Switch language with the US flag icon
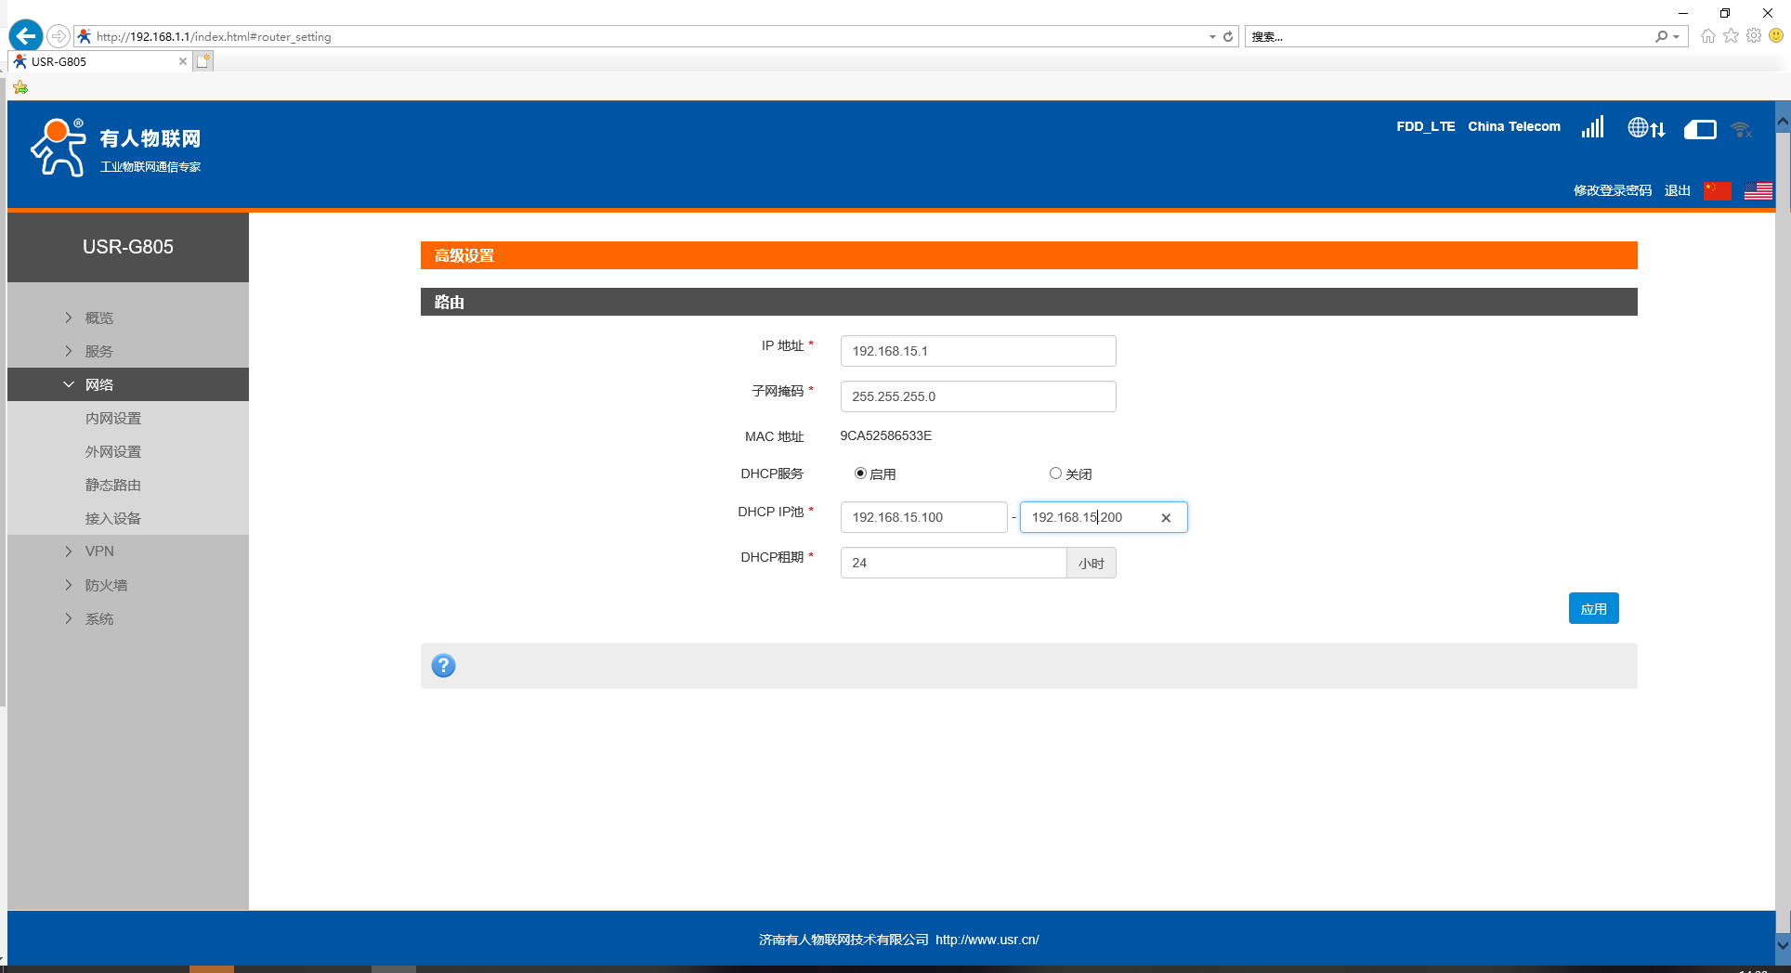 pos(1758,191)
